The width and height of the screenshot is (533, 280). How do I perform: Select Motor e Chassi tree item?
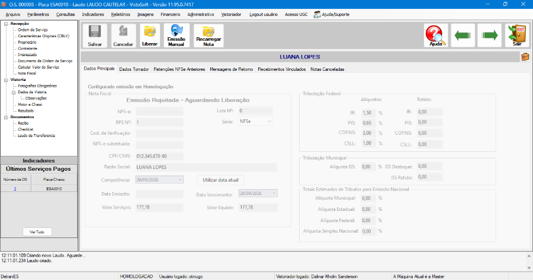(30, 105)
